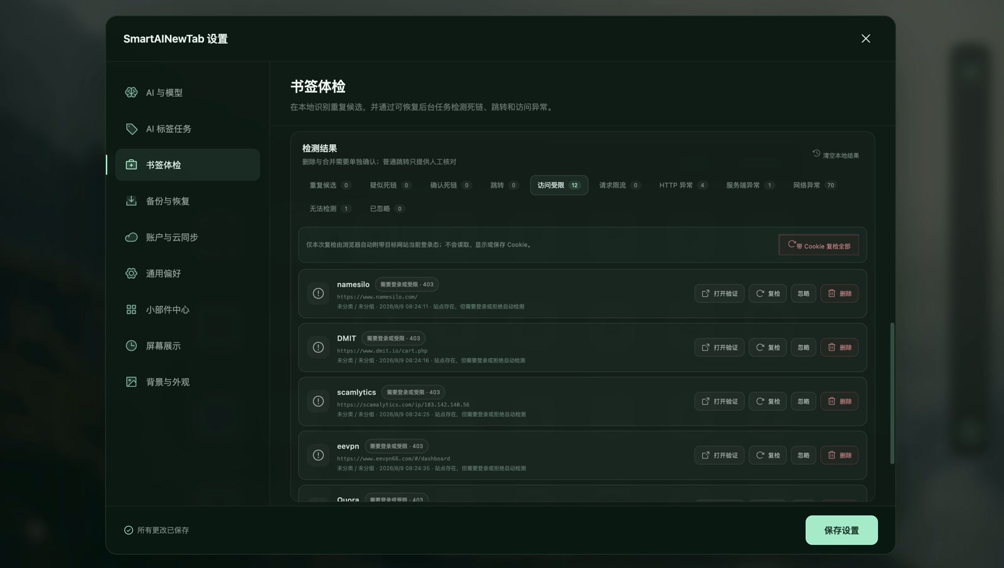Recheck the scamlytics bookmark
1004x568 pixels.
click(x=767, y=401)
